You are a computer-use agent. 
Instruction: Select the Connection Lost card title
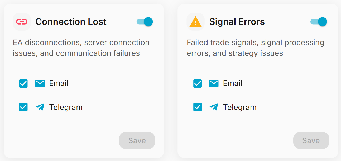point(71,22)
